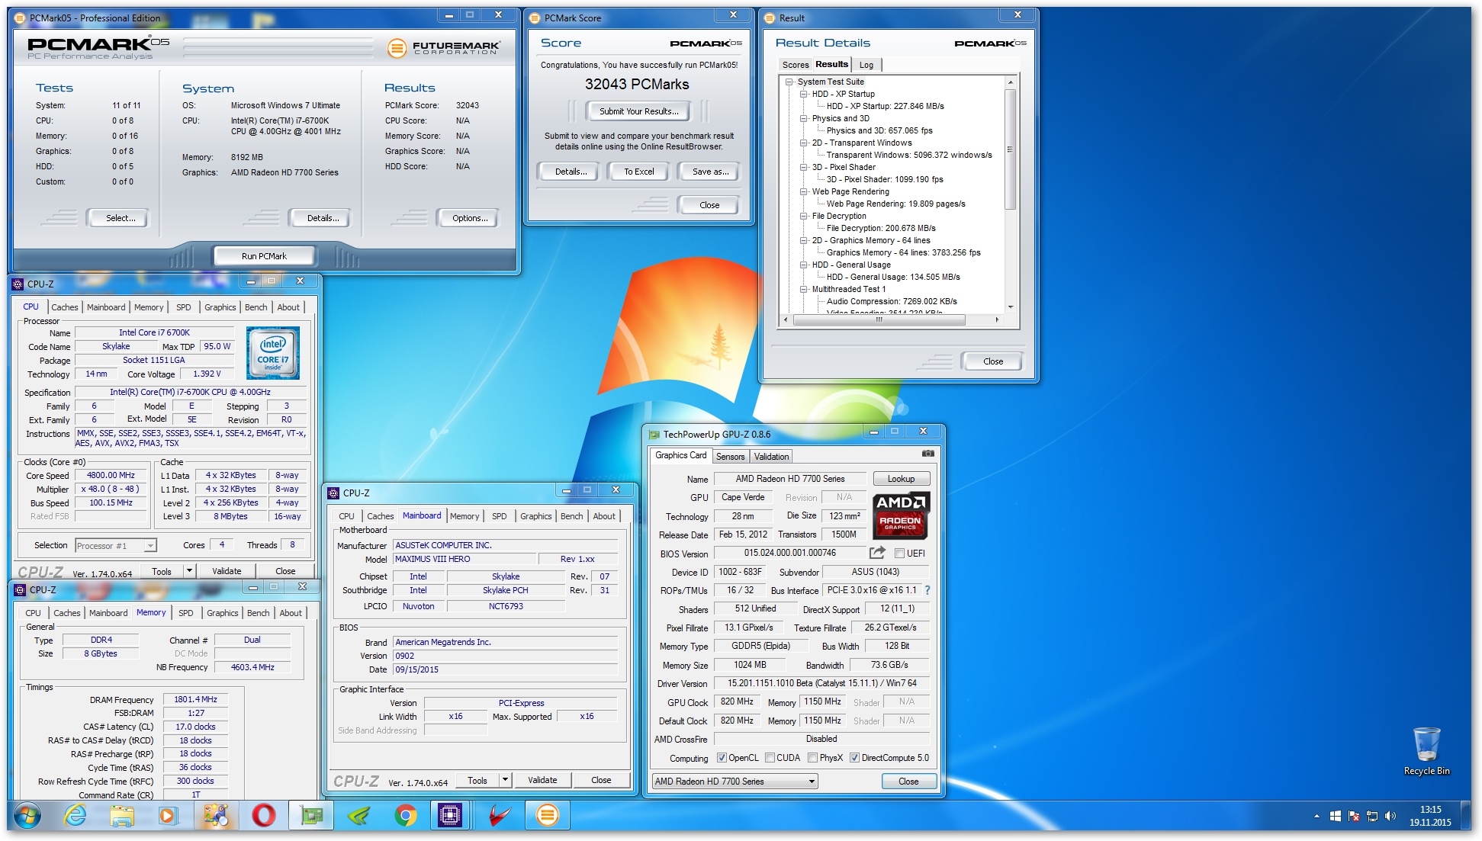The height and width of the screenshot is (841, 1482).
Task: Open the taskbar clock showing 13:15
Action: [x=1430, y=816]
